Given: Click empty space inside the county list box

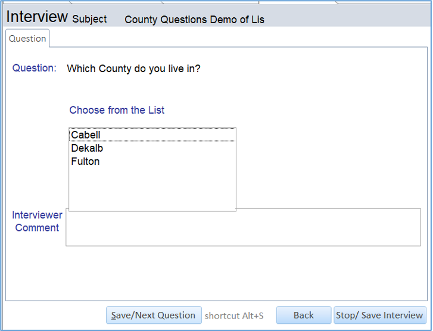Looking at the screenshot, I should (x=152, y=188).
